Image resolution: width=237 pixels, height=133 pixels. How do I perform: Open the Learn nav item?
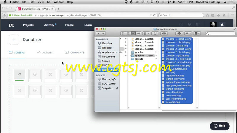88,25
